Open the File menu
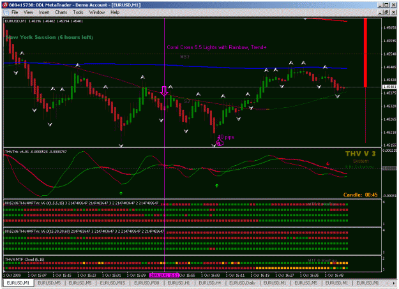 [x=15, y=12]
